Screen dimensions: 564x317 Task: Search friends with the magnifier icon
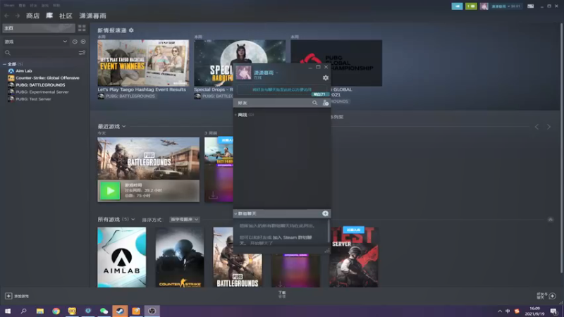point(314,103)
